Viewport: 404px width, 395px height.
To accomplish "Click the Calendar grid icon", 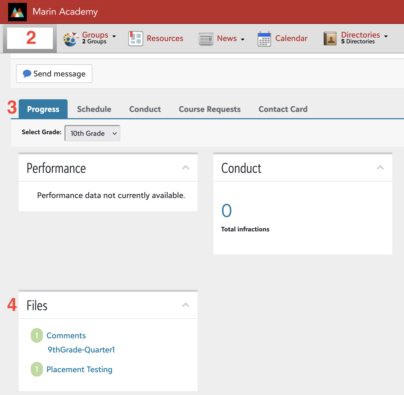I will [264, 39].
